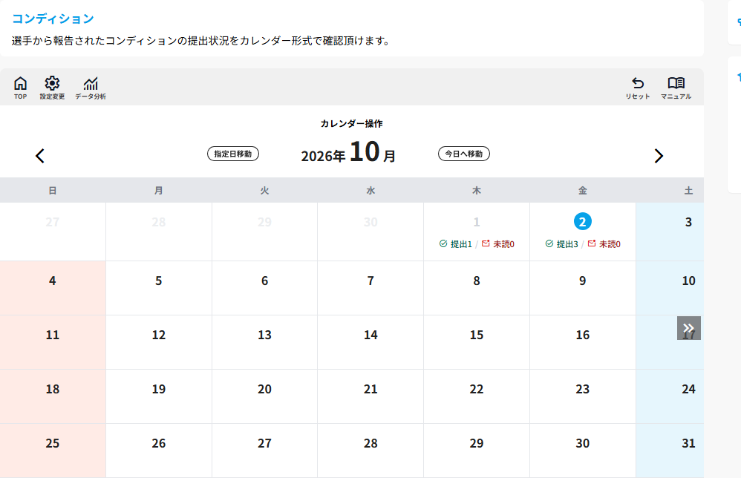Screen dimensions: 741x478
Task: Select Sunday October 18
Action: coord(53,389)
